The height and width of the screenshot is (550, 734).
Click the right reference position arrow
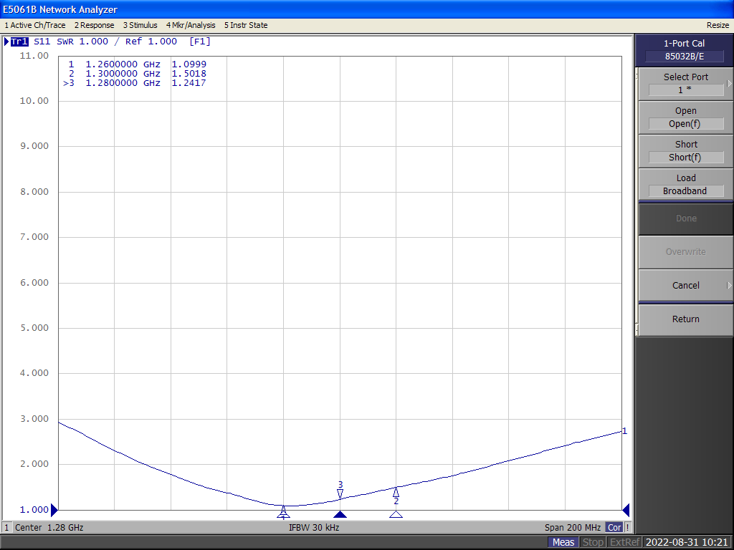tap(626, 510)
